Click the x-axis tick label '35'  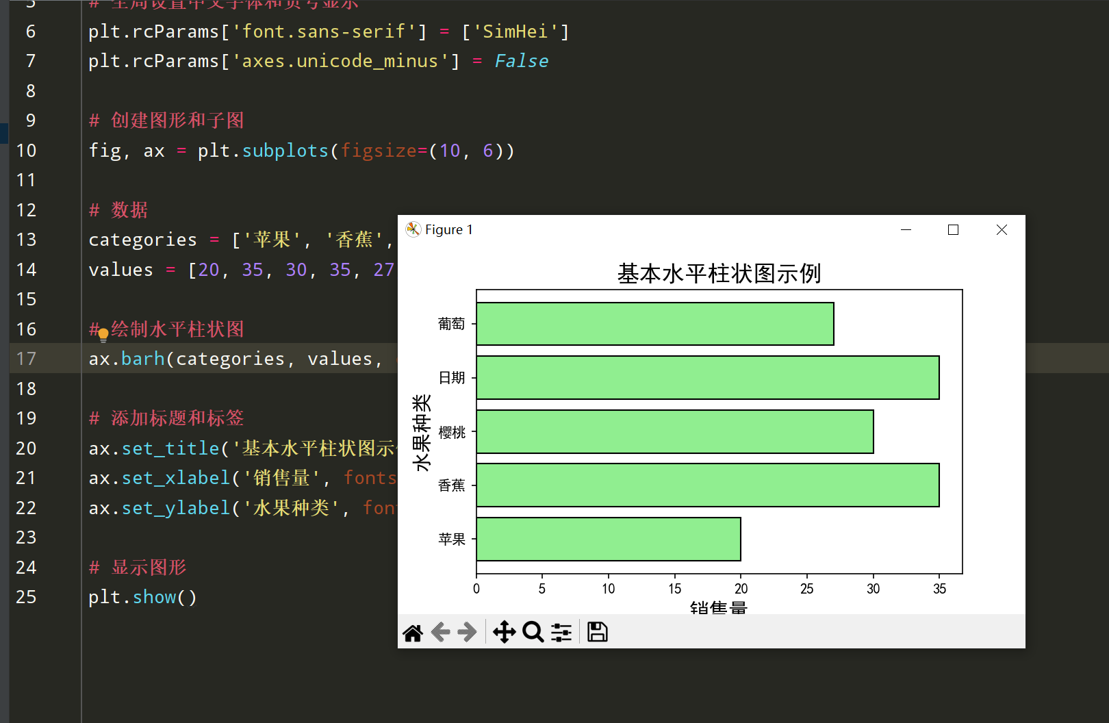pyautogui.click(x=939, y=589)
